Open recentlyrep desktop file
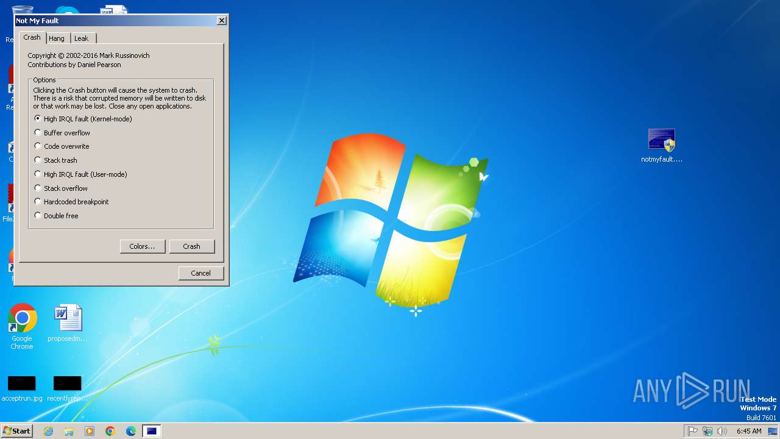The image size is (780, 439). tap(67, 388)
